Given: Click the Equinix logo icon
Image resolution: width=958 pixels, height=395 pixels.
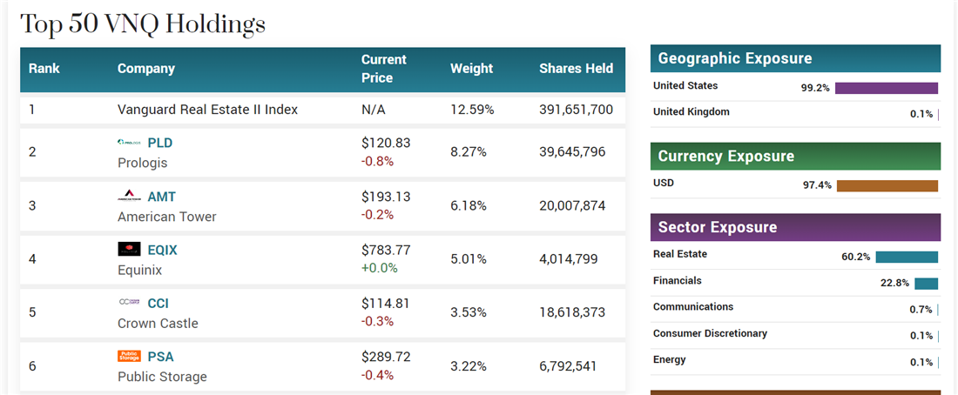Looking at the screenshot, I should (129, 250).
